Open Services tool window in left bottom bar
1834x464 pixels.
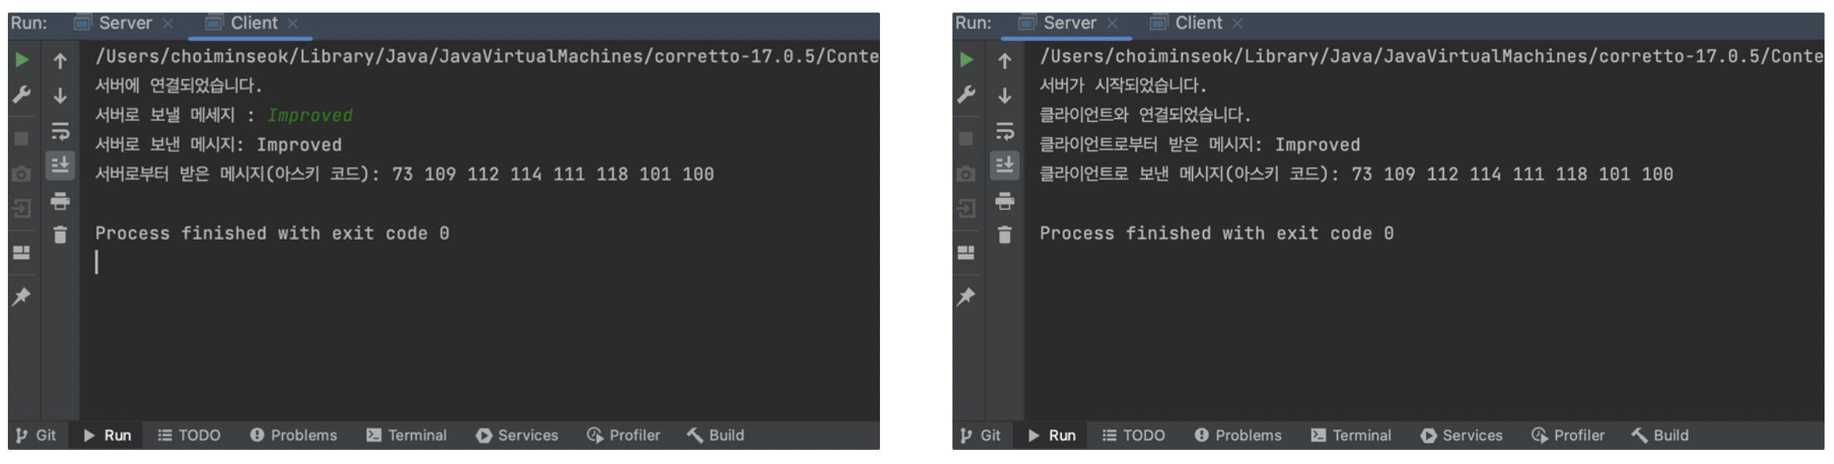[517, 435]
